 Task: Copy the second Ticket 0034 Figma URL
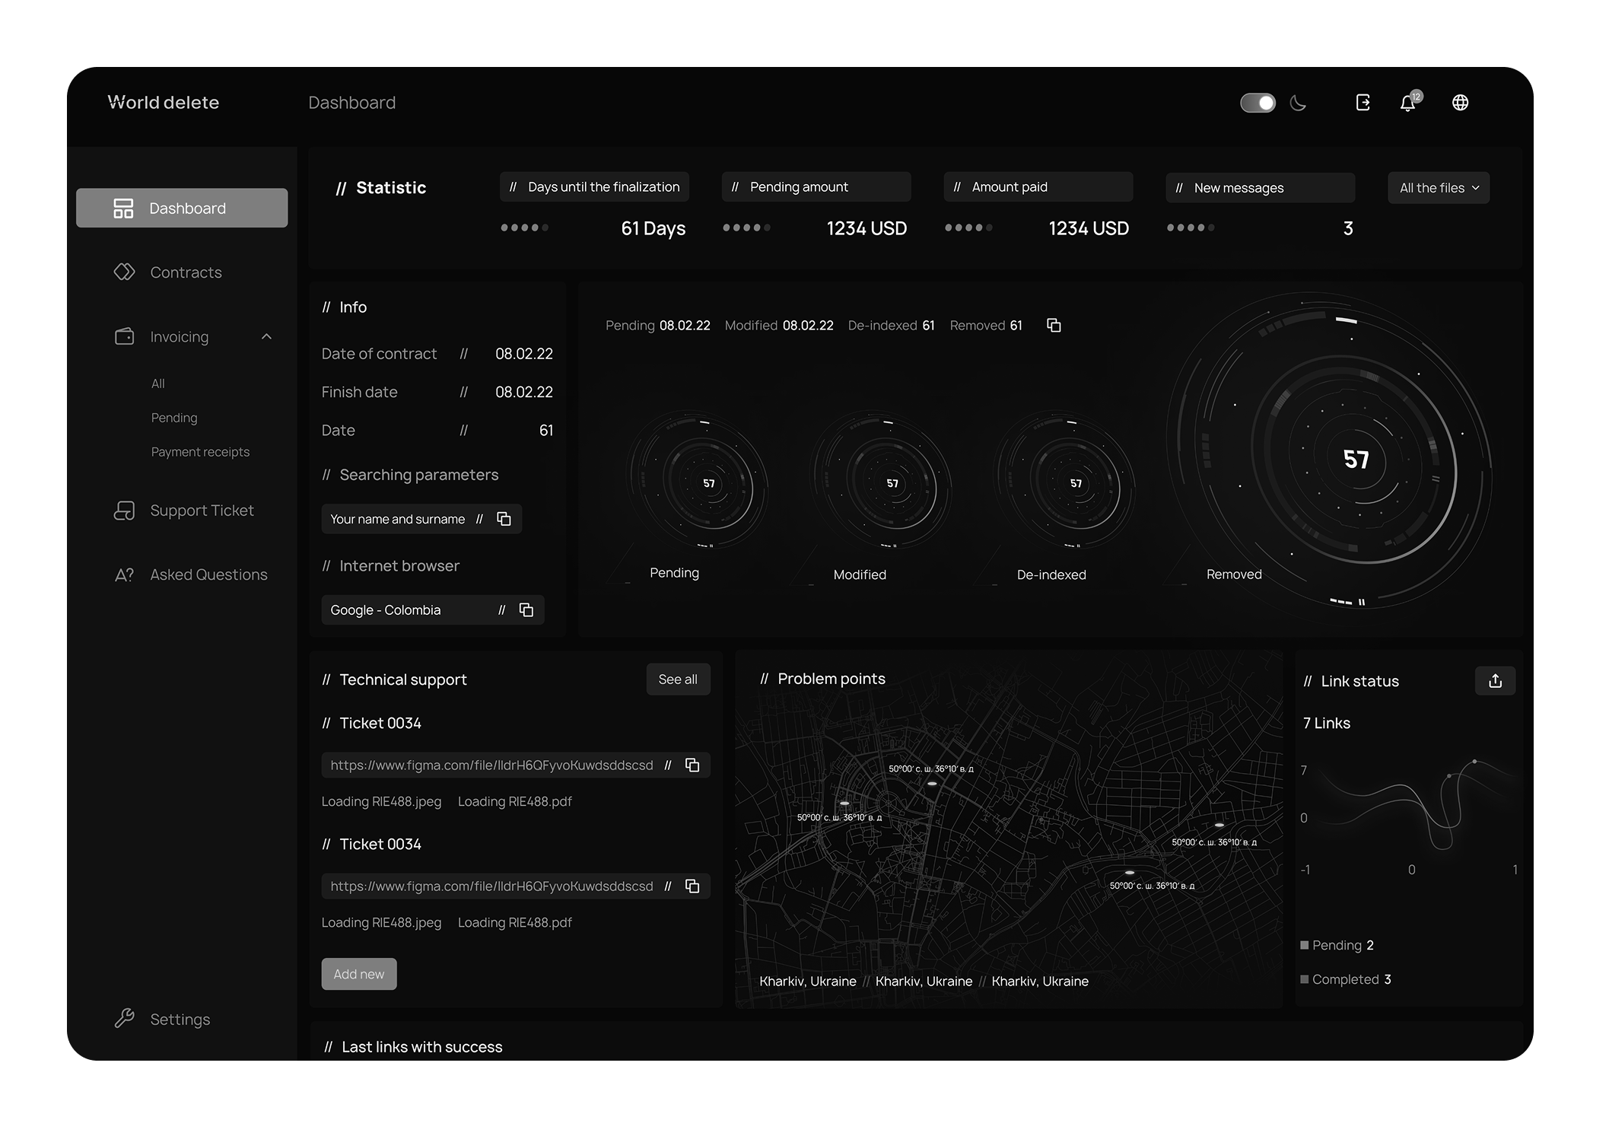[x=692, y=886]
